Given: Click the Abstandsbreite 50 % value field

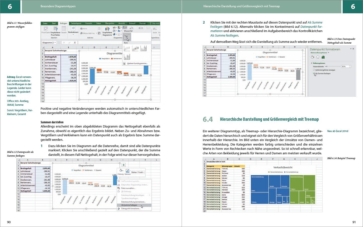Looking at the screenshot, I should click(x=345, y=66).
